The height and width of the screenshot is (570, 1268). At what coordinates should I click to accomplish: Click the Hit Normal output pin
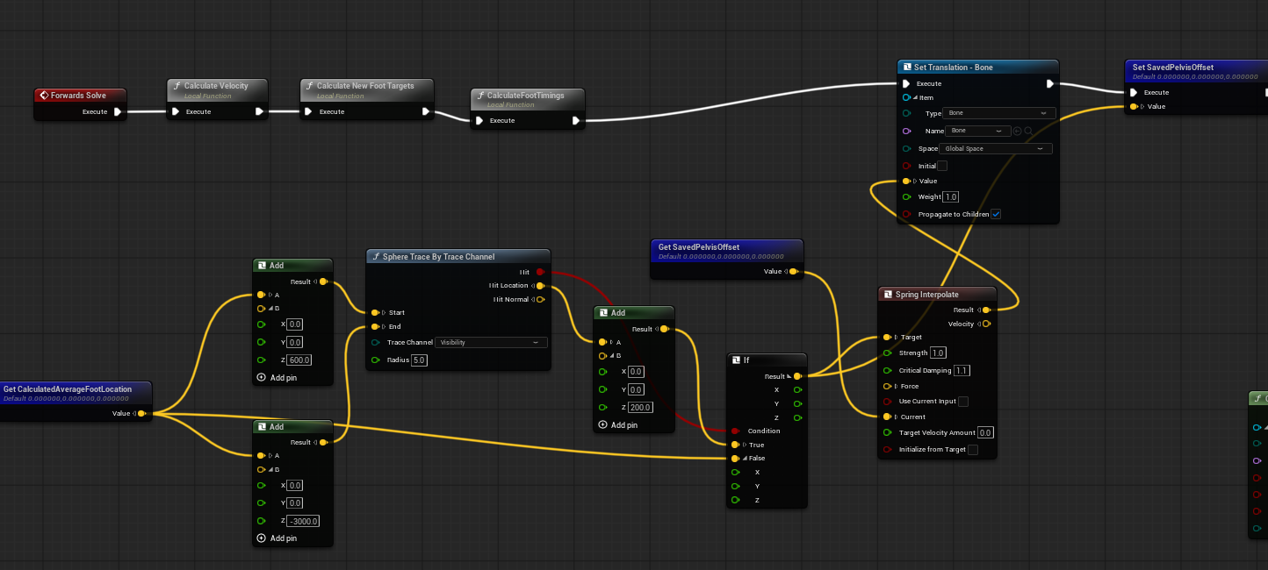[x=540, y=300]
